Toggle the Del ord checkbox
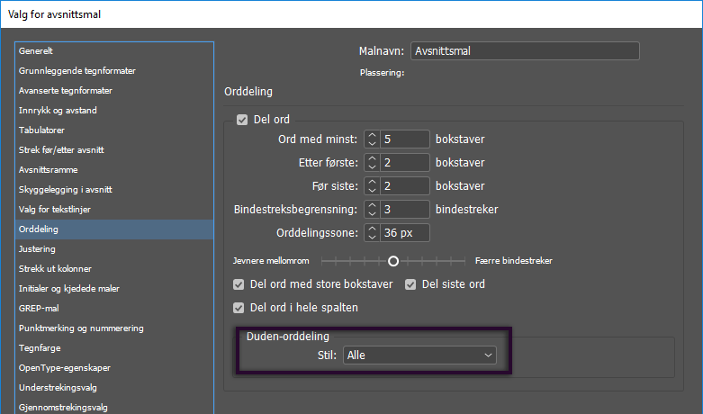 pos(241,120)
